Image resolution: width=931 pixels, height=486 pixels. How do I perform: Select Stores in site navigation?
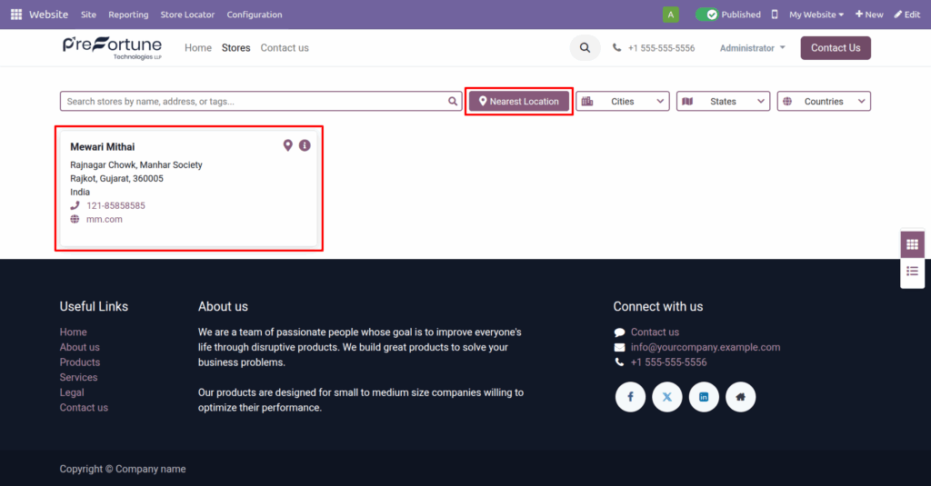(x=235, y=48)
